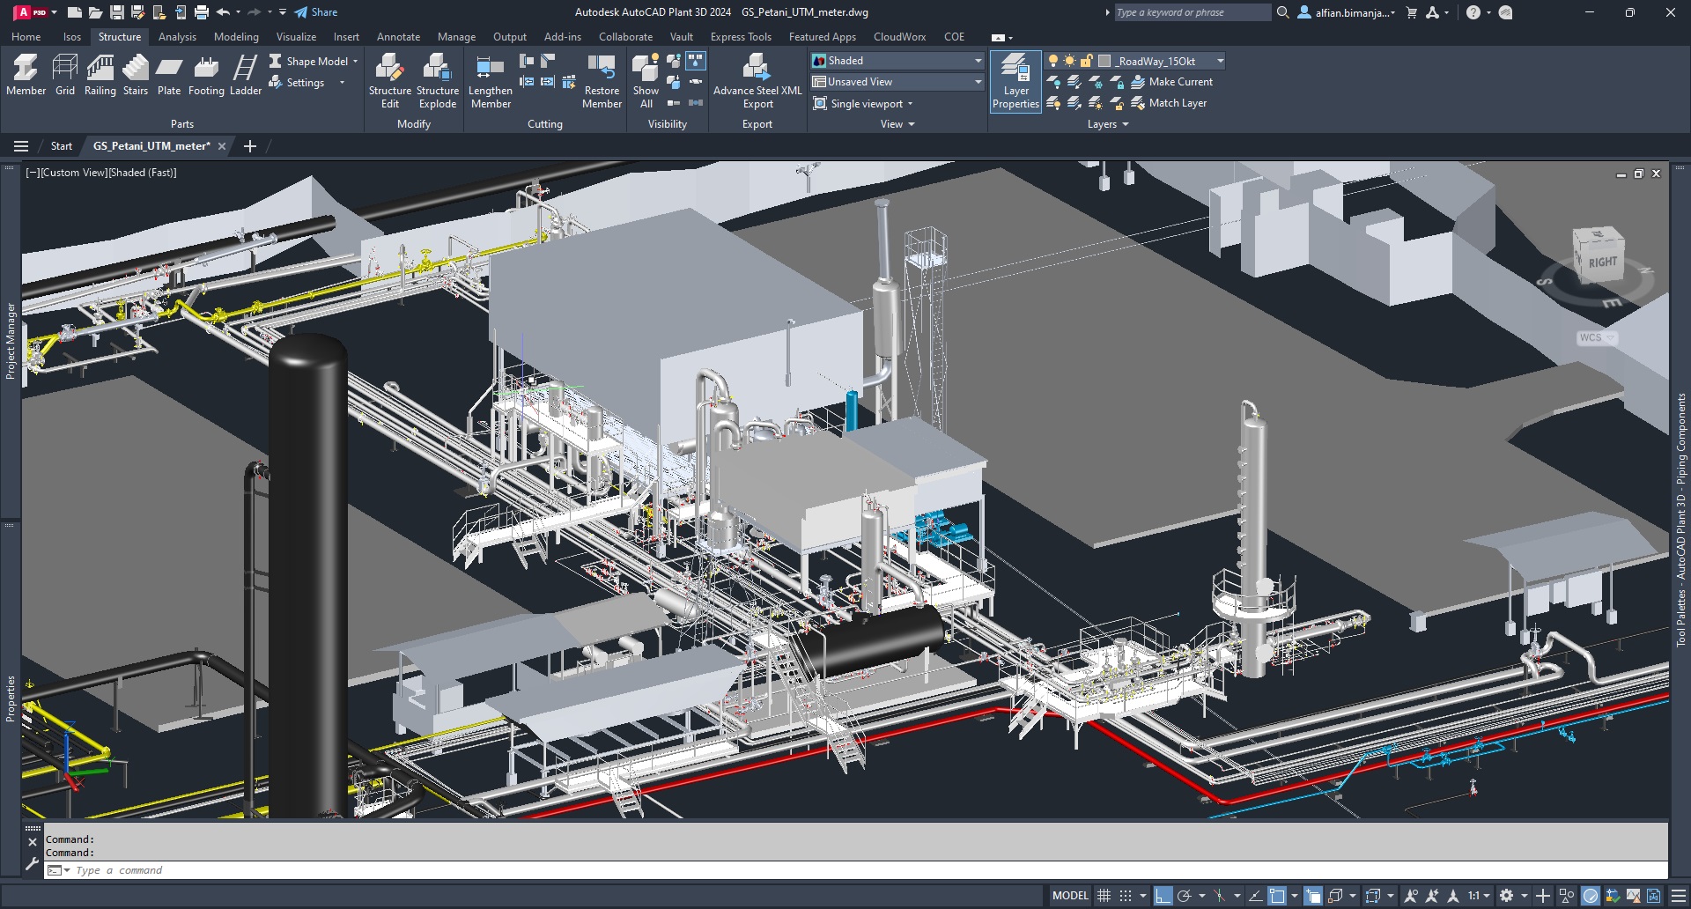Toggle Ortho mode in status bar
1691x909 pixels.
(1163, 896)
